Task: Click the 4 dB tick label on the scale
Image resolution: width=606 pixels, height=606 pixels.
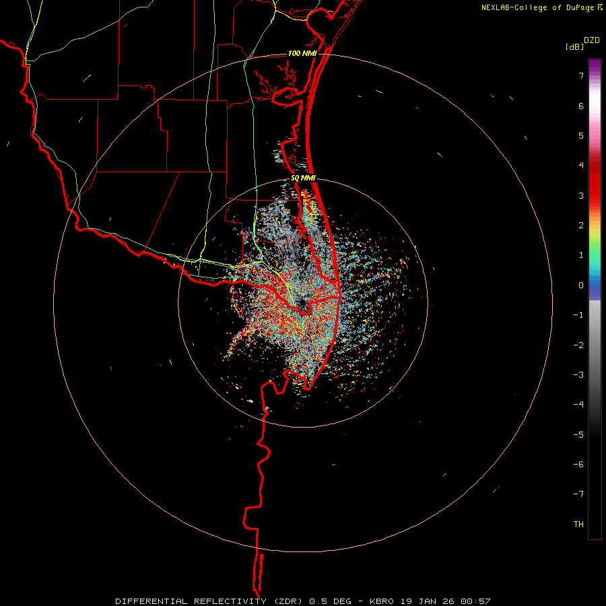Action: coord(581,166)
